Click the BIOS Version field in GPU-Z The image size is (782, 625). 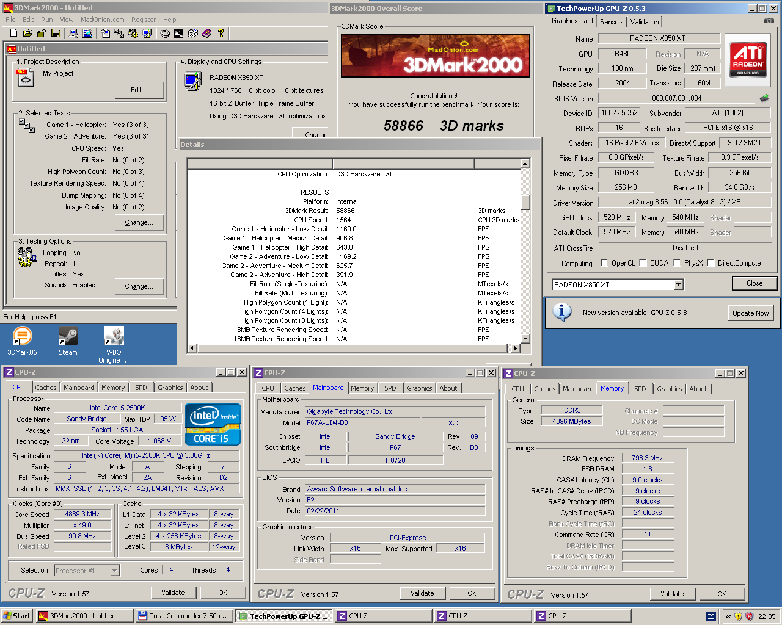676,98
